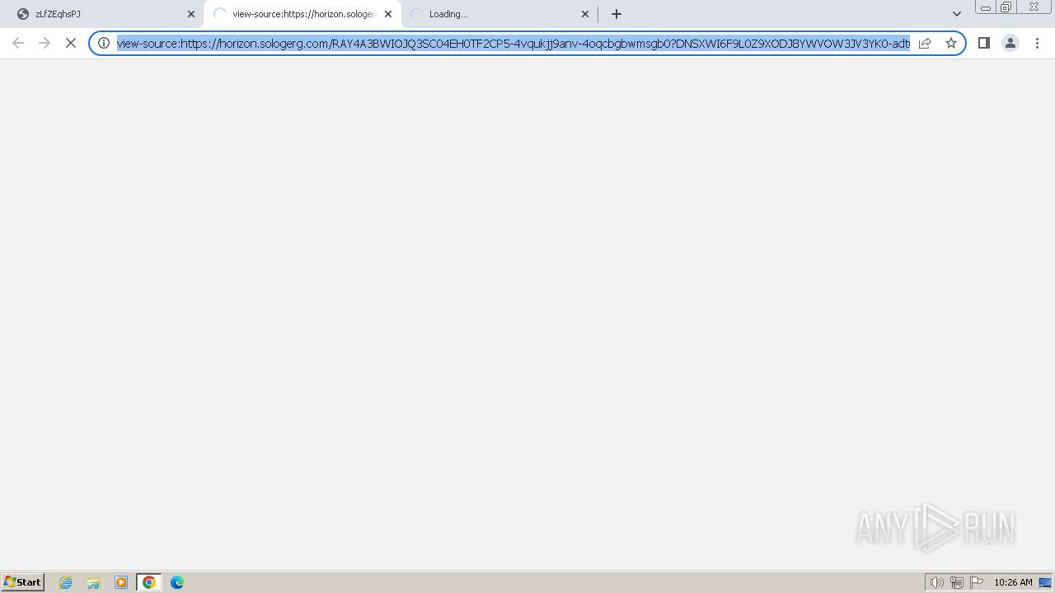Viewport: 1055px width, 593px height.
Task: Close the view-source tab
Action: 388,14
